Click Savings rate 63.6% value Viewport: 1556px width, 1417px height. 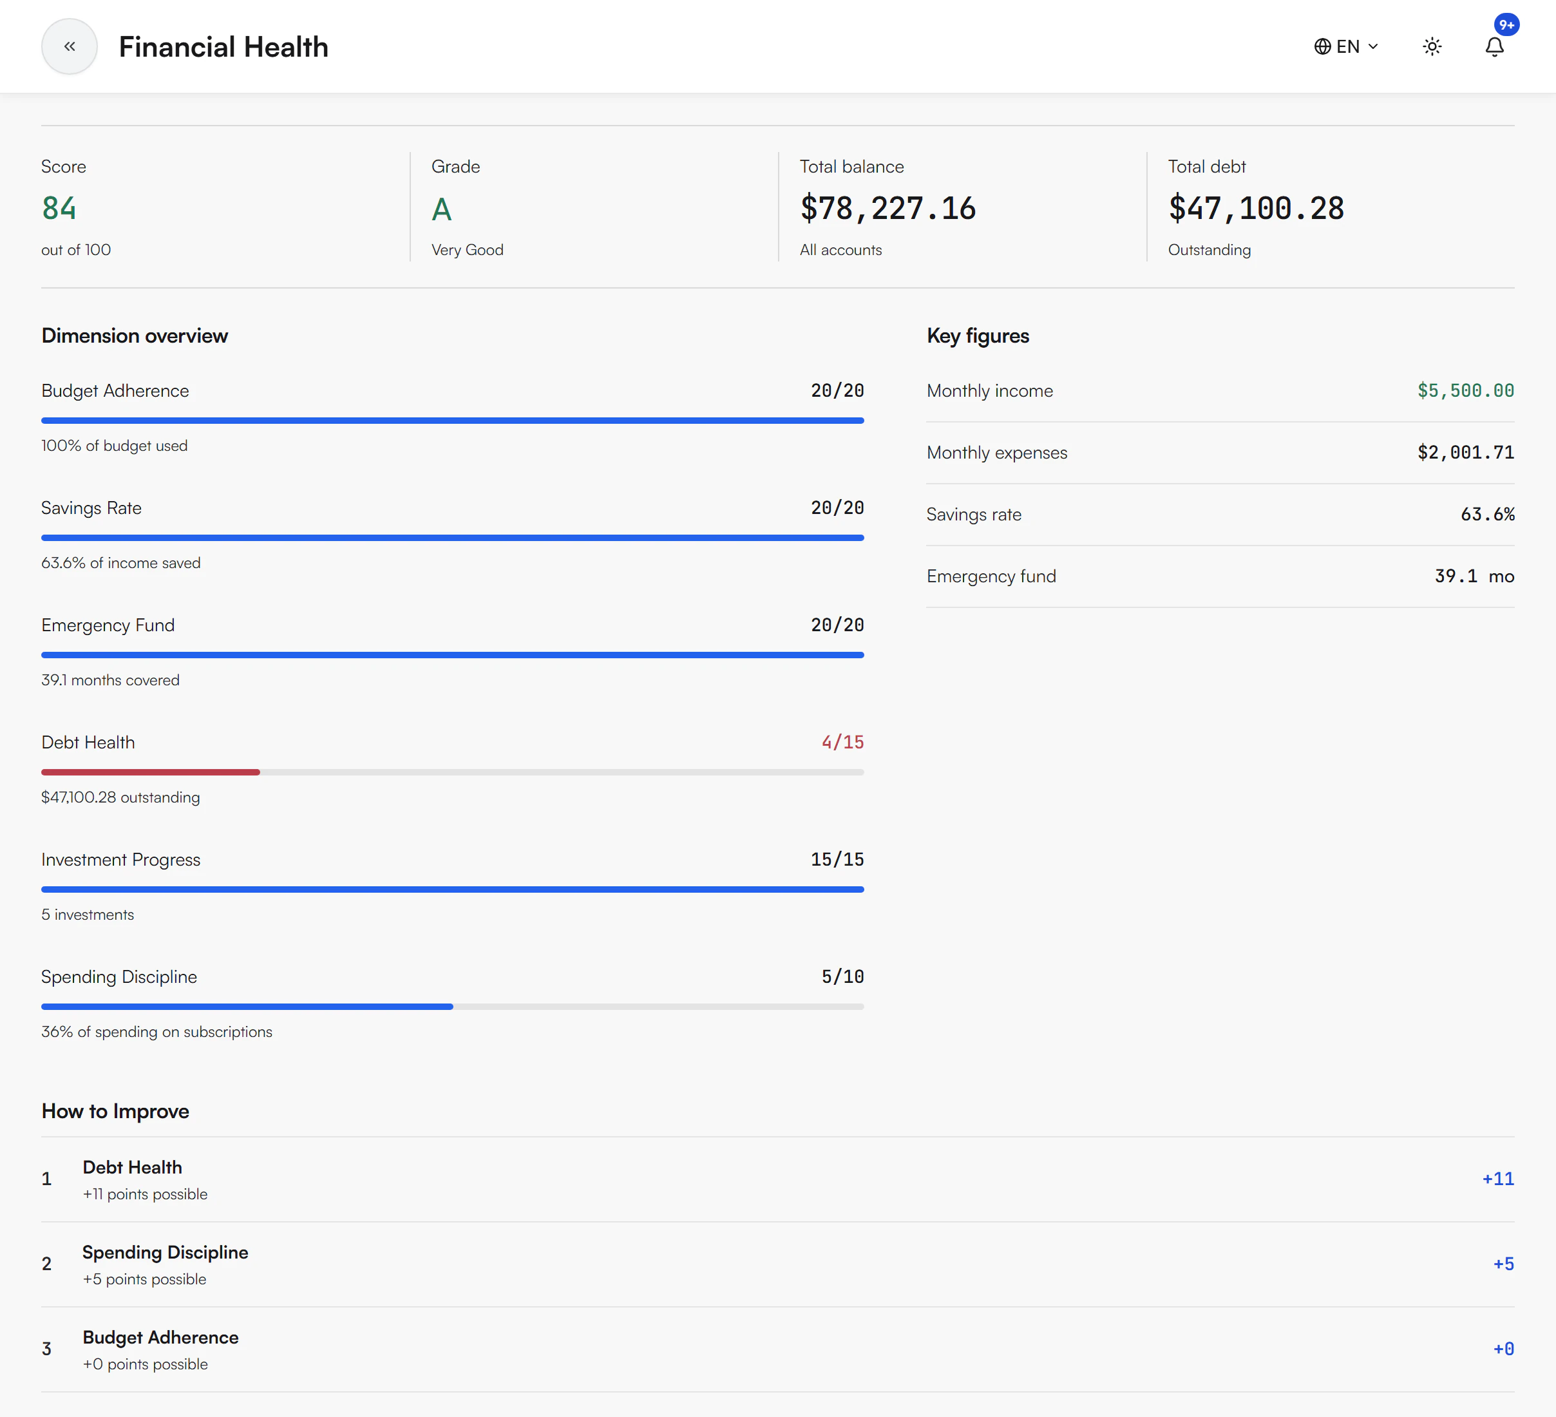click(x=1487, y=514)
